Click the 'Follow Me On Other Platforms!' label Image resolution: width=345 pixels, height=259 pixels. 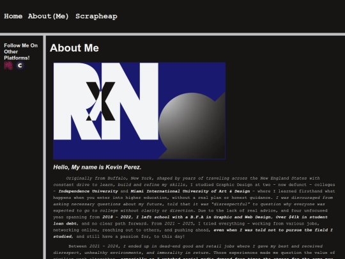pyautogui.click(x=20, y=52)
